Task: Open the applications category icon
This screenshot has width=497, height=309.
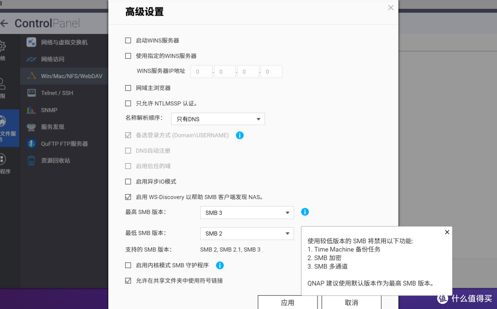Action: (x=3, y=159)
